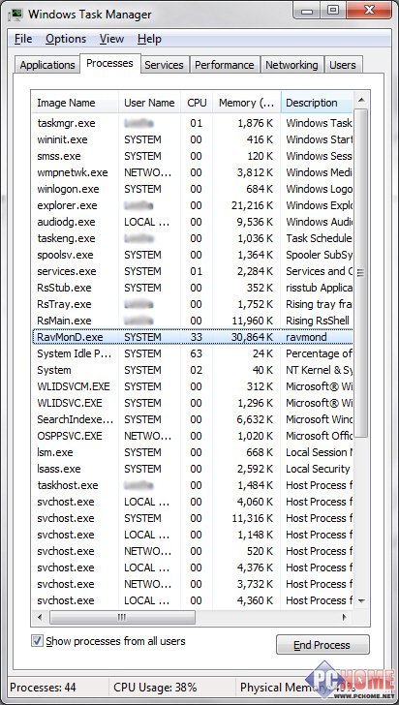Click vertical scrollbar up arrow
This screenshot has height=705, width=399.
361,101
